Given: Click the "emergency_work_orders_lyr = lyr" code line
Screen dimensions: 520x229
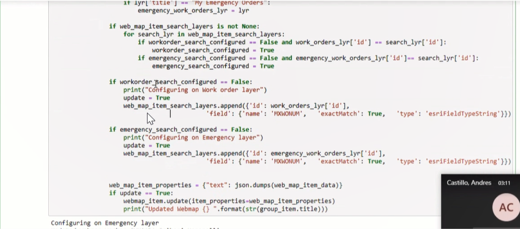Looking at the screenshot, I should 193,10.
